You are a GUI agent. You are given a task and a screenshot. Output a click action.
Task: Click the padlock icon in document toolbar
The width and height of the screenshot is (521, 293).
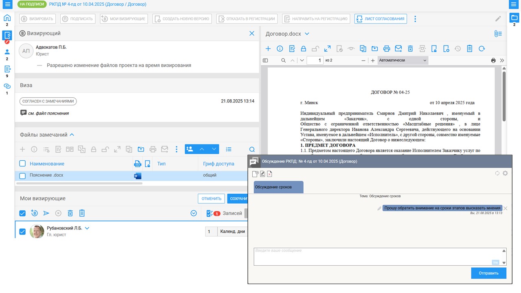303,49
